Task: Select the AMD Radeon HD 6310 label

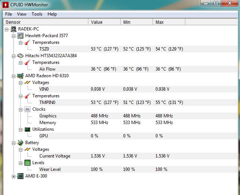Action: (x=47, y=76)
